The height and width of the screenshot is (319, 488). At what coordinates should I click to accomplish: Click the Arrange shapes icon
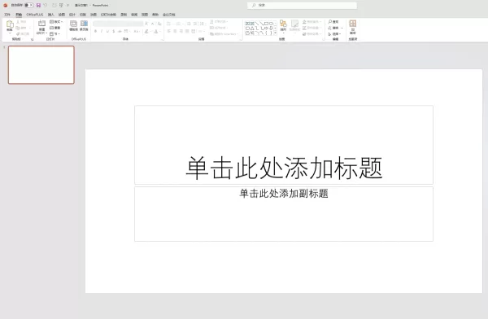point(283,24)
